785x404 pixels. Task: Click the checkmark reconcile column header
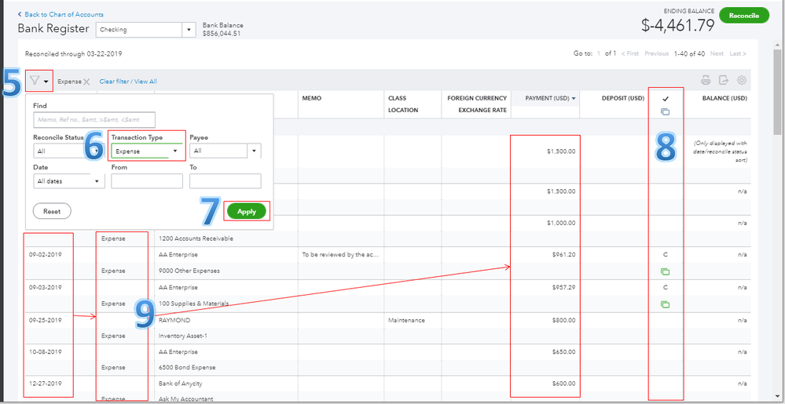tap(666, 99)
